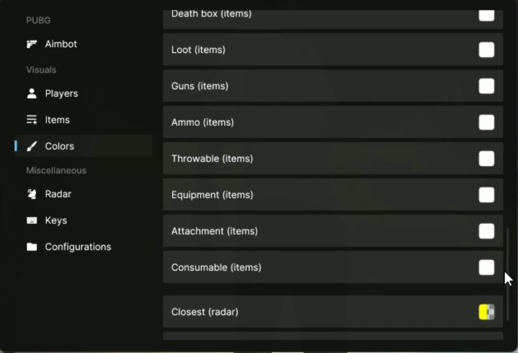Switch to the Players visuals page
This screenshot has width=518, height=353.
[61, 93]
